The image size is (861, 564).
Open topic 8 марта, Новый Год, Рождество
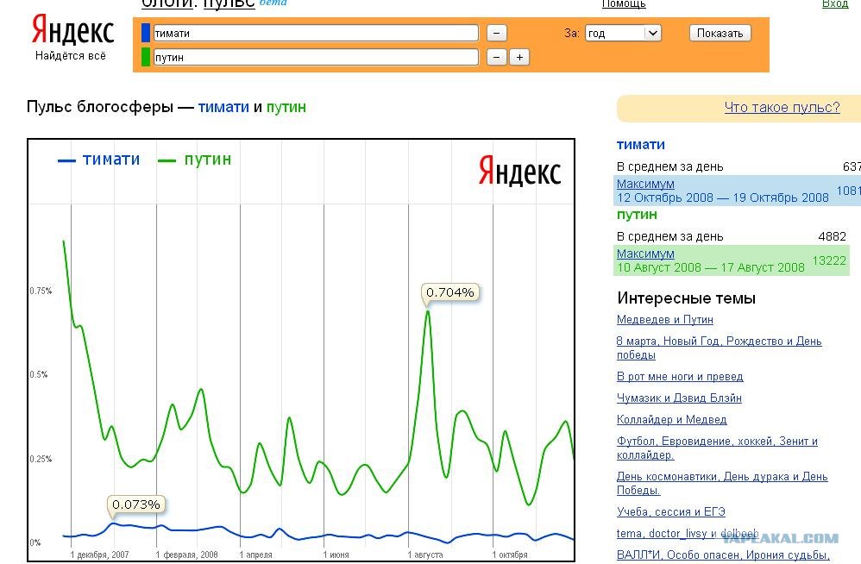click(x=720, y=348)
